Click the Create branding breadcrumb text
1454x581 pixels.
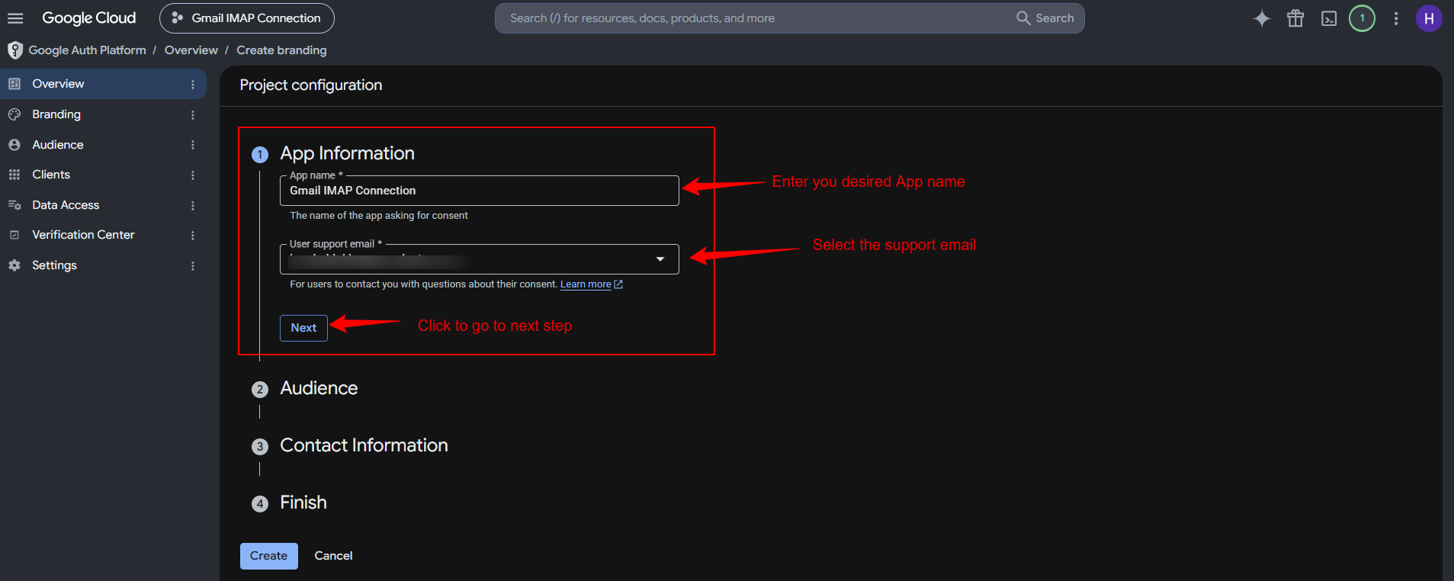click(x=281, y=50)
